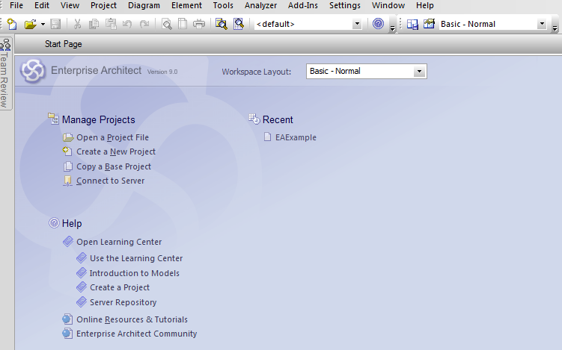Click the workspace layout windows icon
Image resolution: width=562 pixels, height=350 pixels.
point(412,24)
